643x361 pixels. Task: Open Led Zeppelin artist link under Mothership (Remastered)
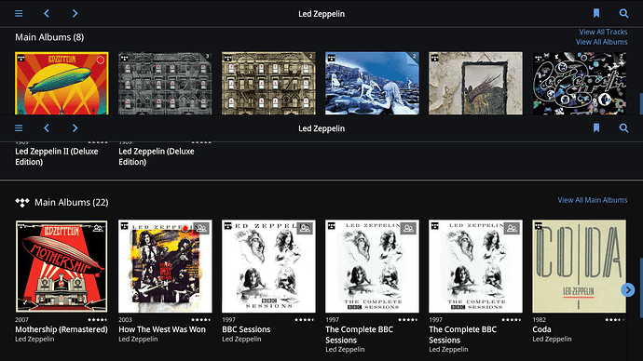point(34,339)
